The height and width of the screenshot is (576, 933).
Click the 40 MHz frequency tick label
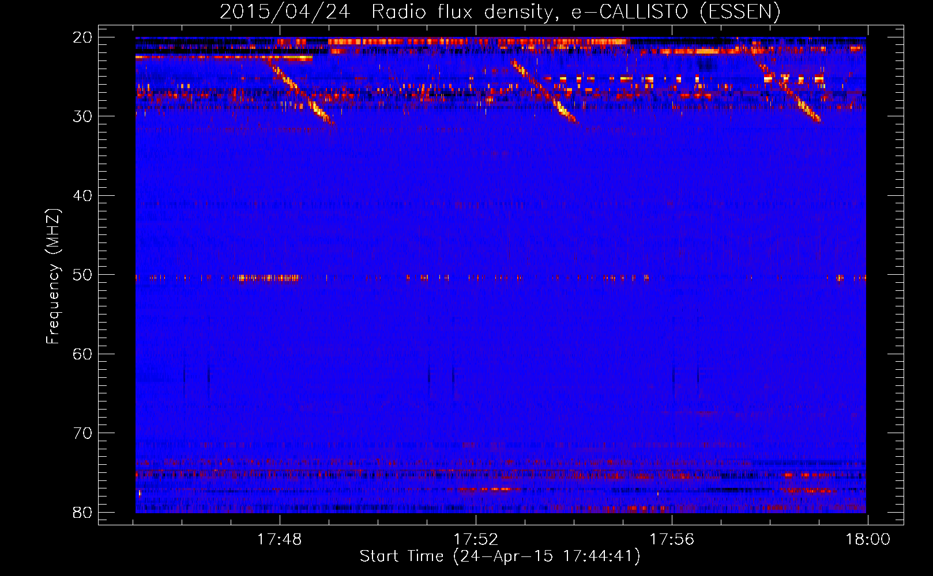point(83,195)
